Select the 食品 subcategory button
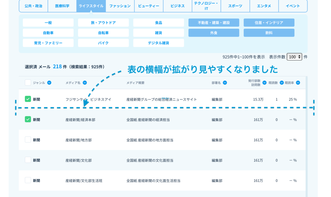 158,23
